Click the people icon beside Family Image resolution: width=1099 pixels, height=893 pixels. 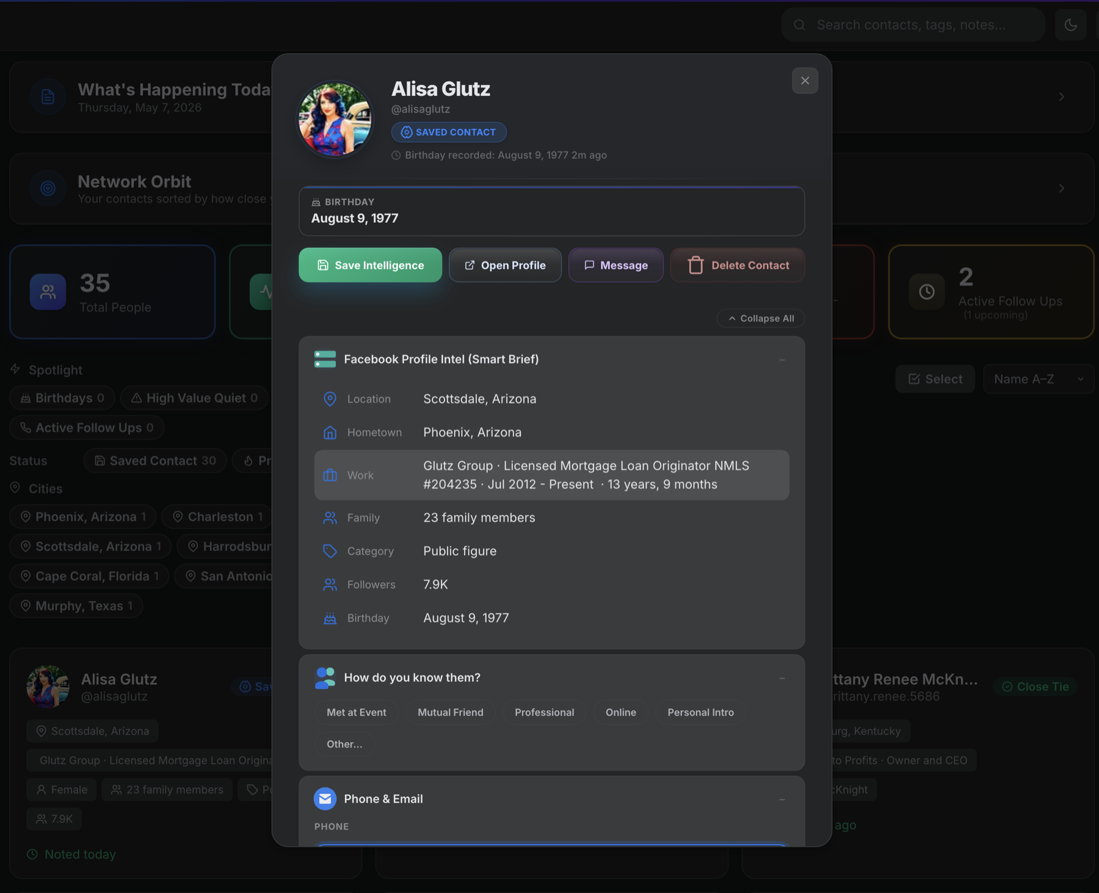(330, 518)
